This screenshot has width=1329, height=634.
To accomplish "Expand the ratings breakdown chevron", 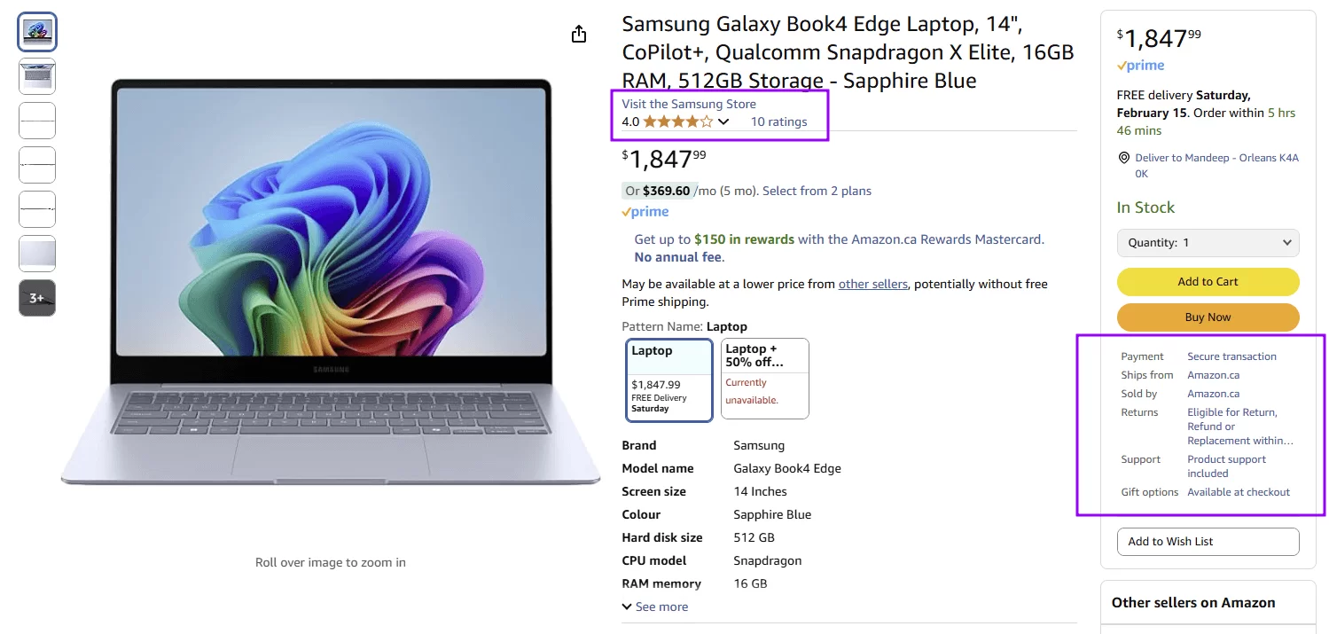I will [723, 121].
